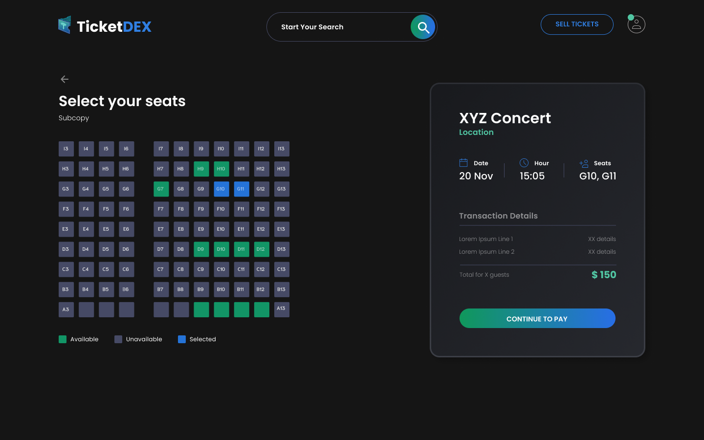Click the add-person icon next to Seats
The height and width of the screenshot is (440, 704).
click(583, 163)
